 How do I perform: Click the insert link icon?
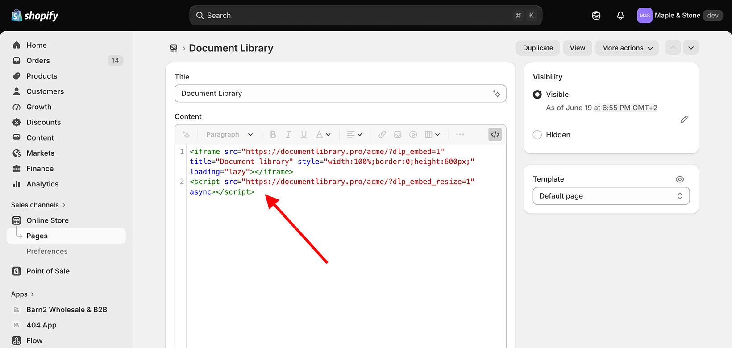tap(382, 134)
